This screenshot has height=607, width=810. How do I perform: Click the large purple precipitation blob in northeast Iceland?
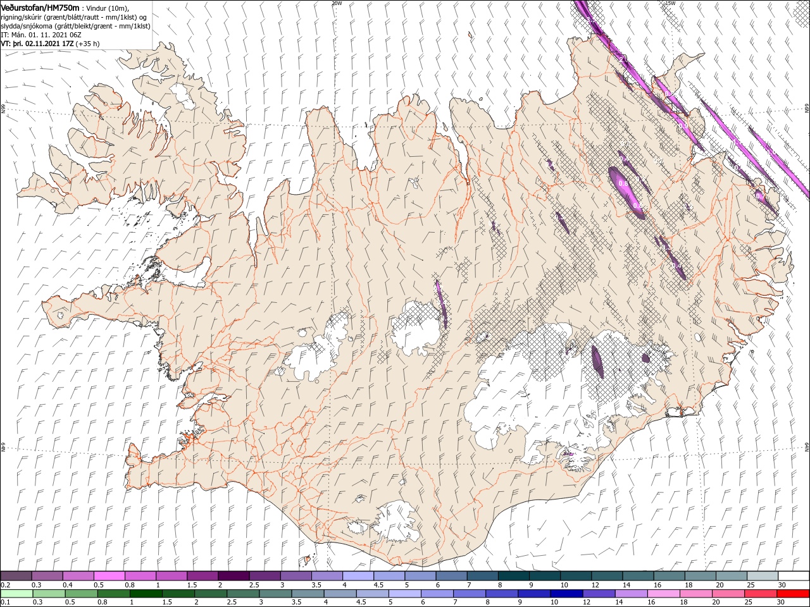click(626, 192)
